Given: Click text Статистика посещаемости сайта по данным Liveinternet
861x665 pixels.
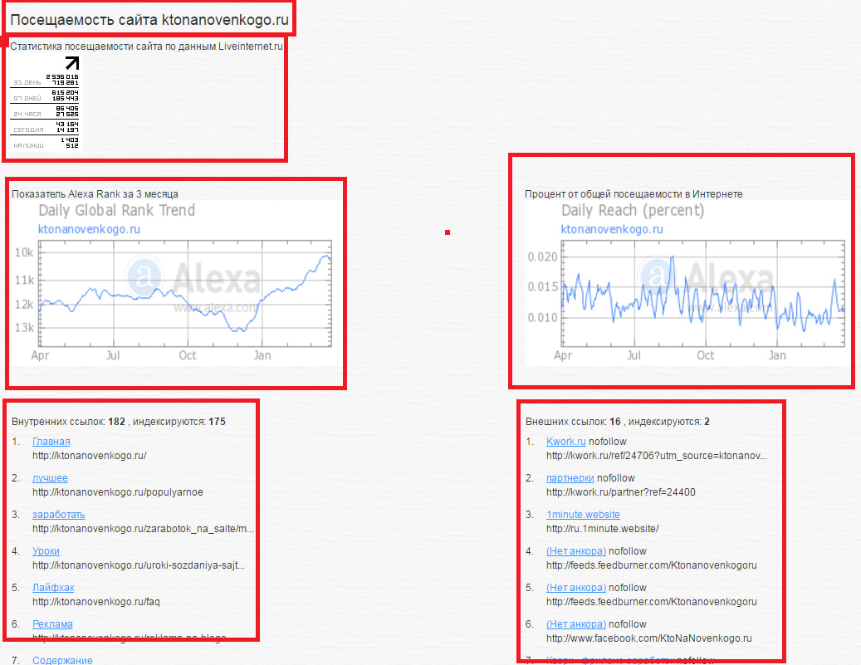Looking at the screenshot, I should tap(146, 46).
